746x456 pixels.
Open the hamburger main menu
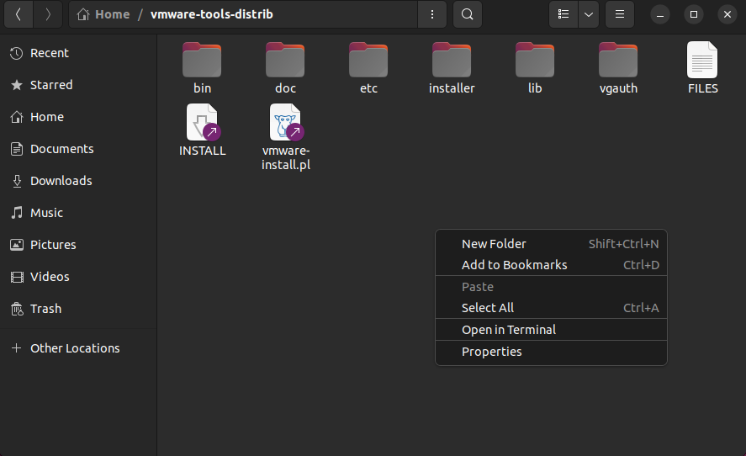[x=620, y=14]
